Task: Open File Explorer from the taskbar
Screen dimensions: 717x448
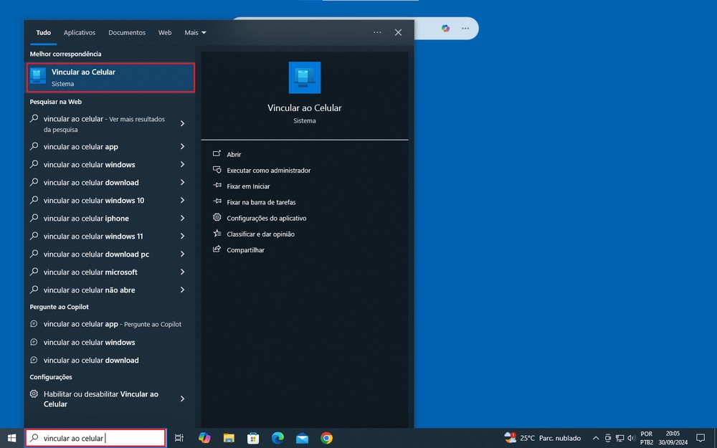Action: pyautogui.click(x=229, y=438)
